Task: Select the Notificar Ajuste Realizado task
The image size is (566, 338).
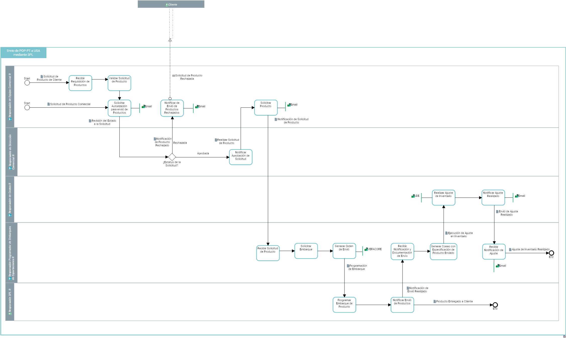Action: point(493,198)
